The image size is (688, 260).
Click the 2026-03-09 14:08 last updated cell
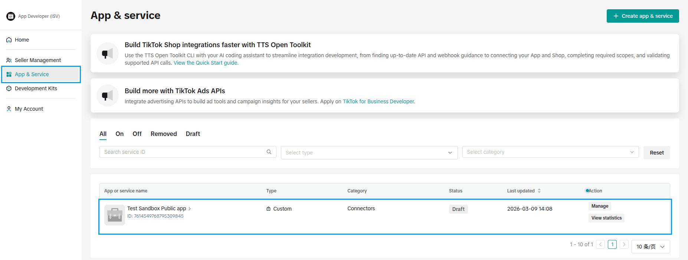[530, 209]
